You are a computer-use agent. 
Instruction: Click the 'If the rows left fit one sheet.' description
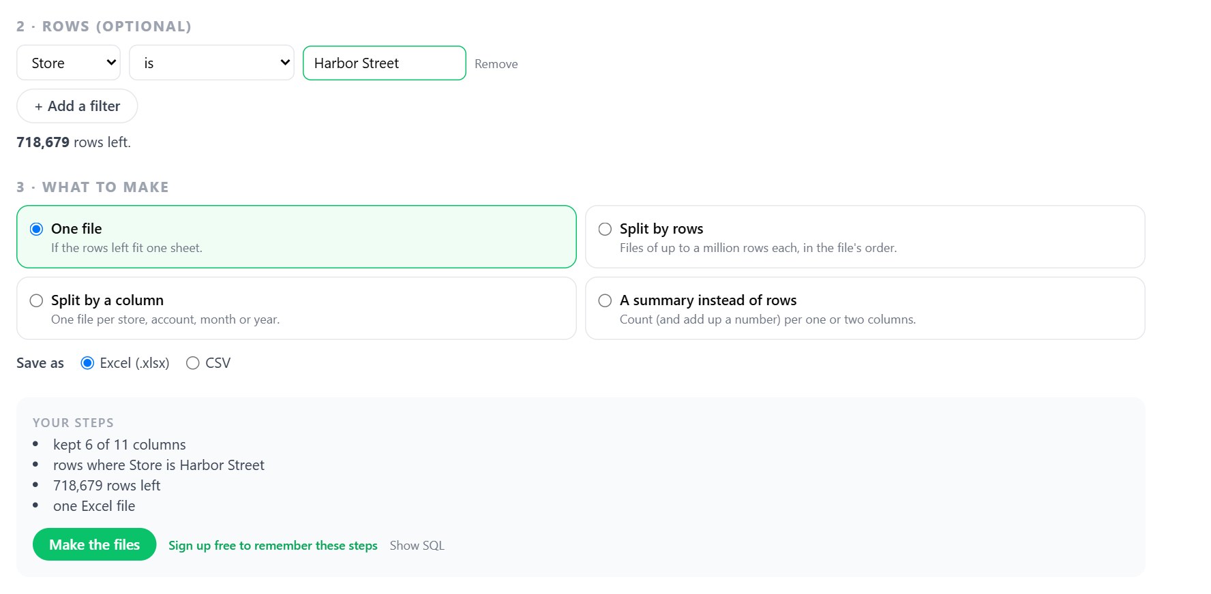[x=127, y=248]
